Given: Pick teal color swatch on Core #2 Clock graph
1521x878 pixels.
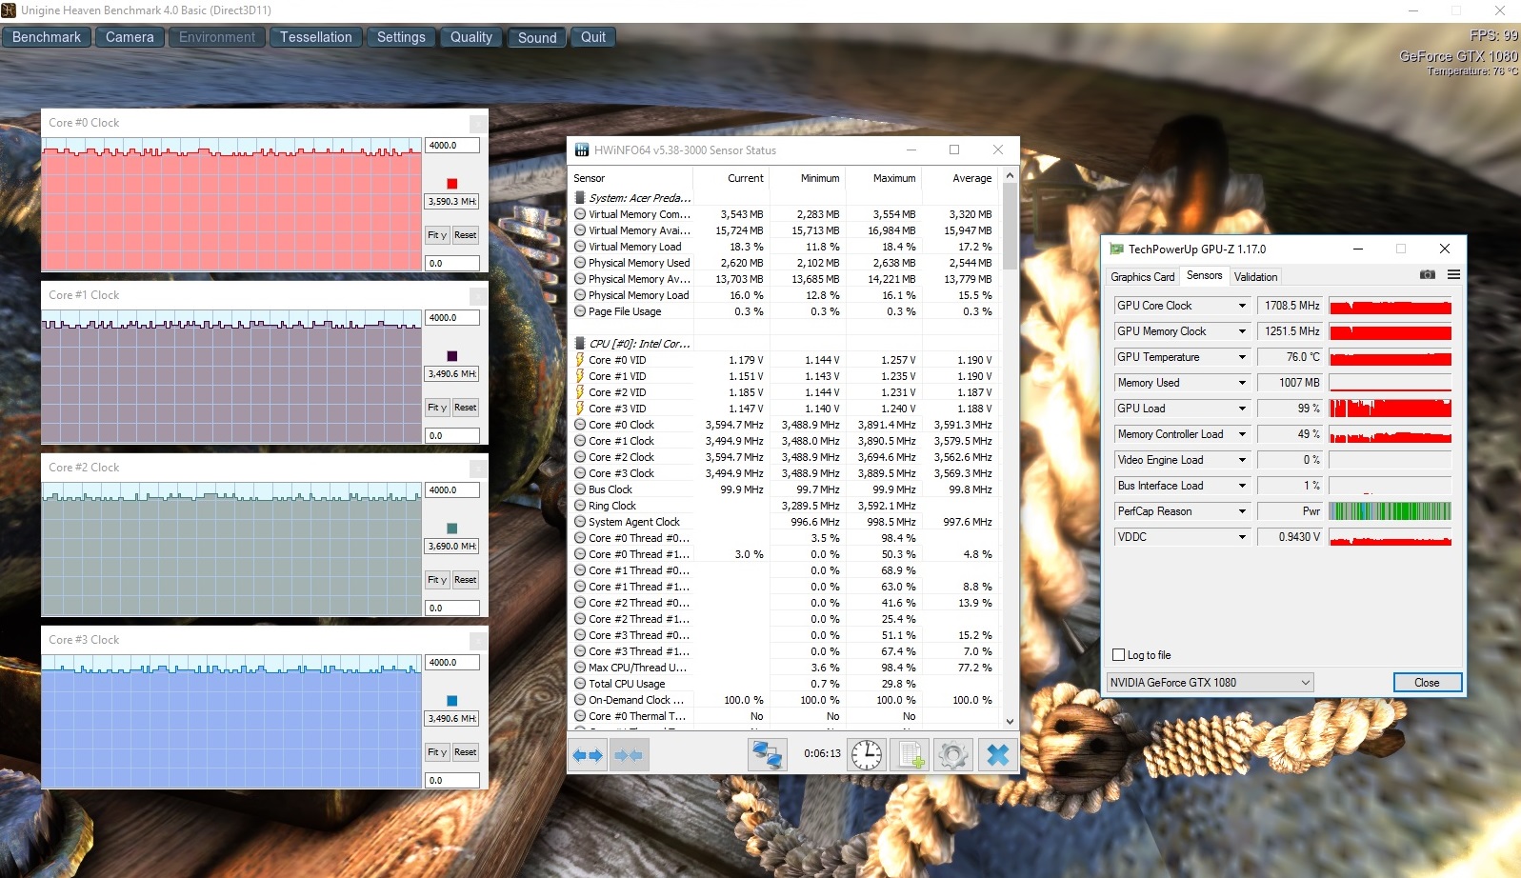Looking at the screenshot, I should click(x=452, y=529).
